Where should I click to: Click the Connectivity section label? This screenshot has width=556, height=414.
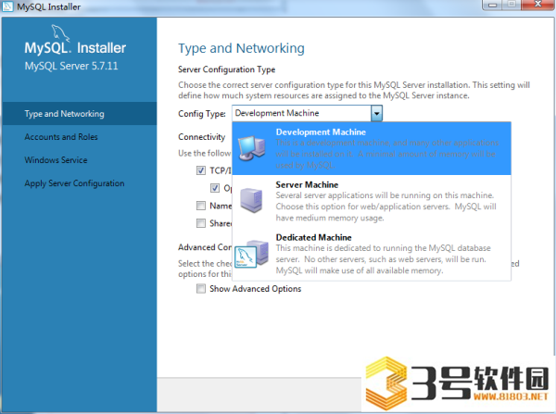point(201,137)
